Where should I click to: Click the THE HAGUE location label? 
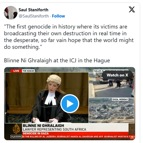pos(28,71)
